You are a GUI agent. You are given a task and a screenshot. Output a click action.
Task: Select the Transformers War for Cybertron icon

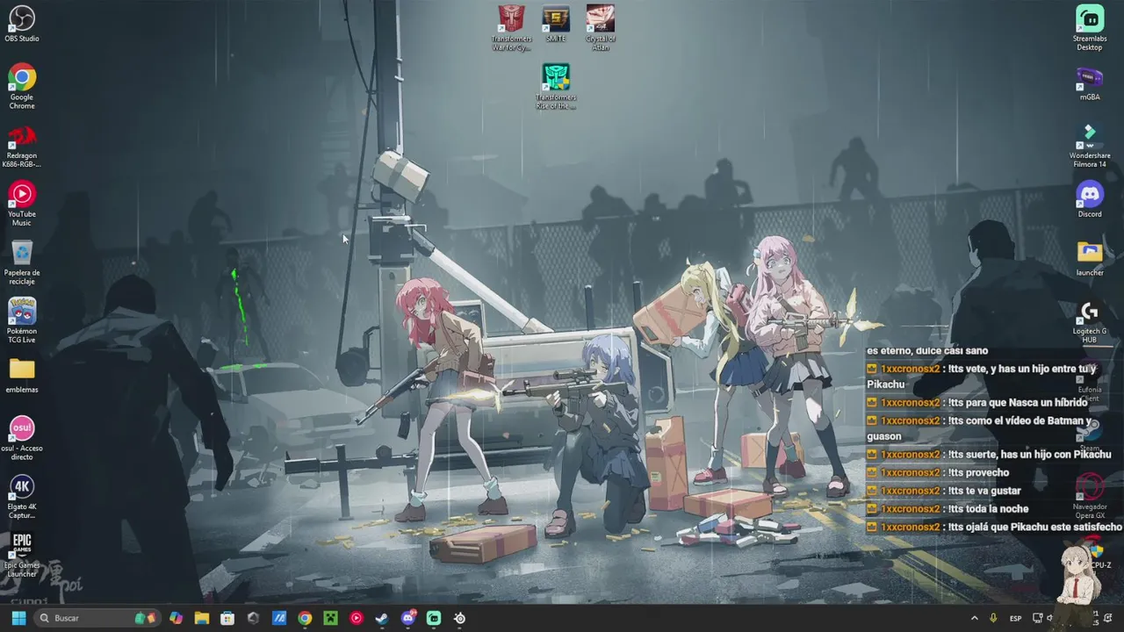(512, 28)
